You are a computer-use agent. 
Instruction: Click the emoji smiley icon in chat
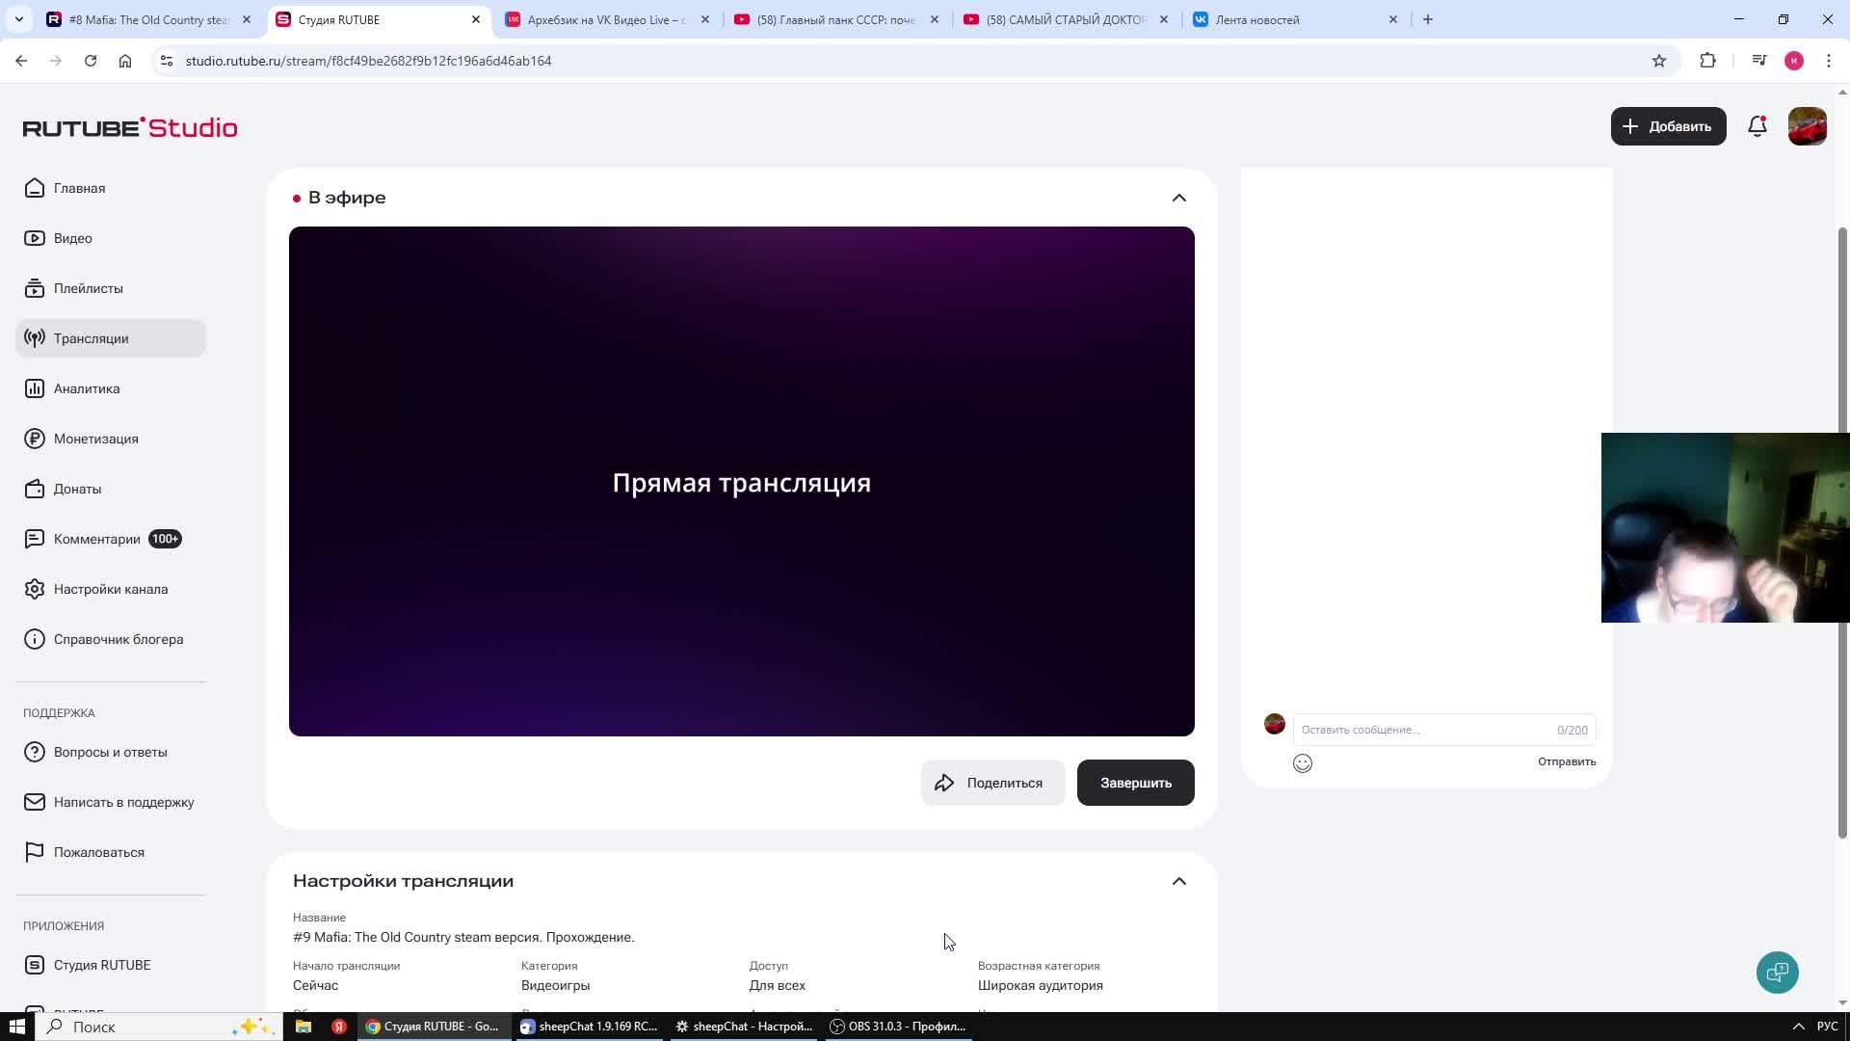[1303, 763]
